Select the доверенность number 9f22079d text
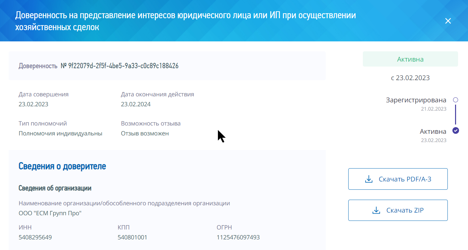468x250 pixels. point(123,66)
